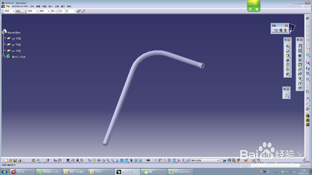Image resolution: width=312 pixels, height=175 pixels.
Task: Click the Paste clipboard icon
Action: click(33, 160)
